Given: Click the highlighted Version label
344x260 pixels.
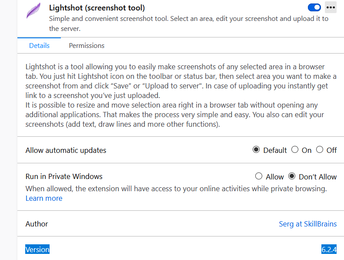Looking at the screenshot, I should [x=37, y=249].
